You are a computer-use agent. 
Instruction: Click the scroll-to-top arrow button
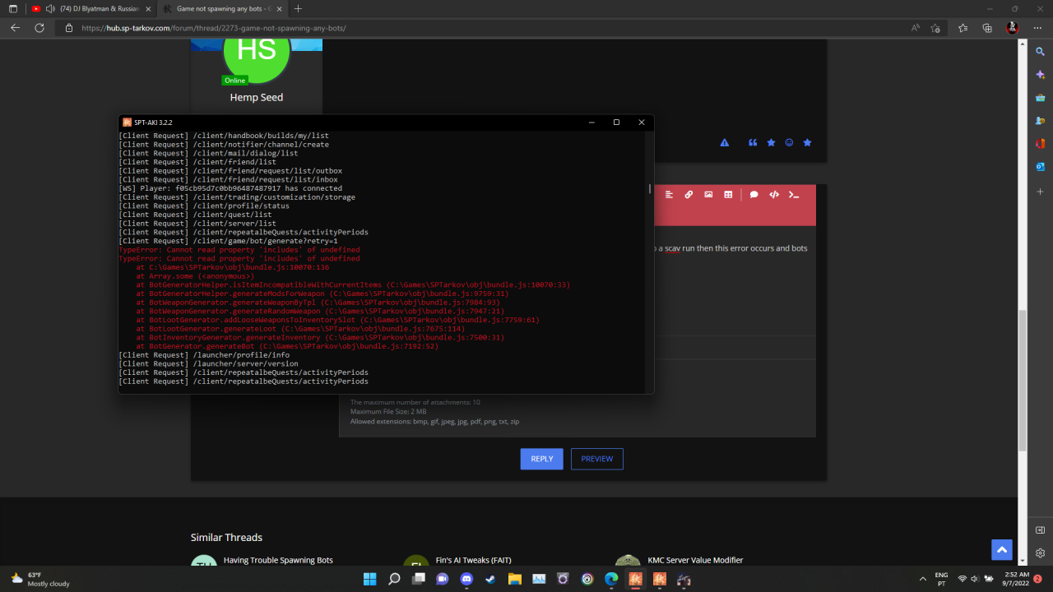click(x=1001, y=550)
